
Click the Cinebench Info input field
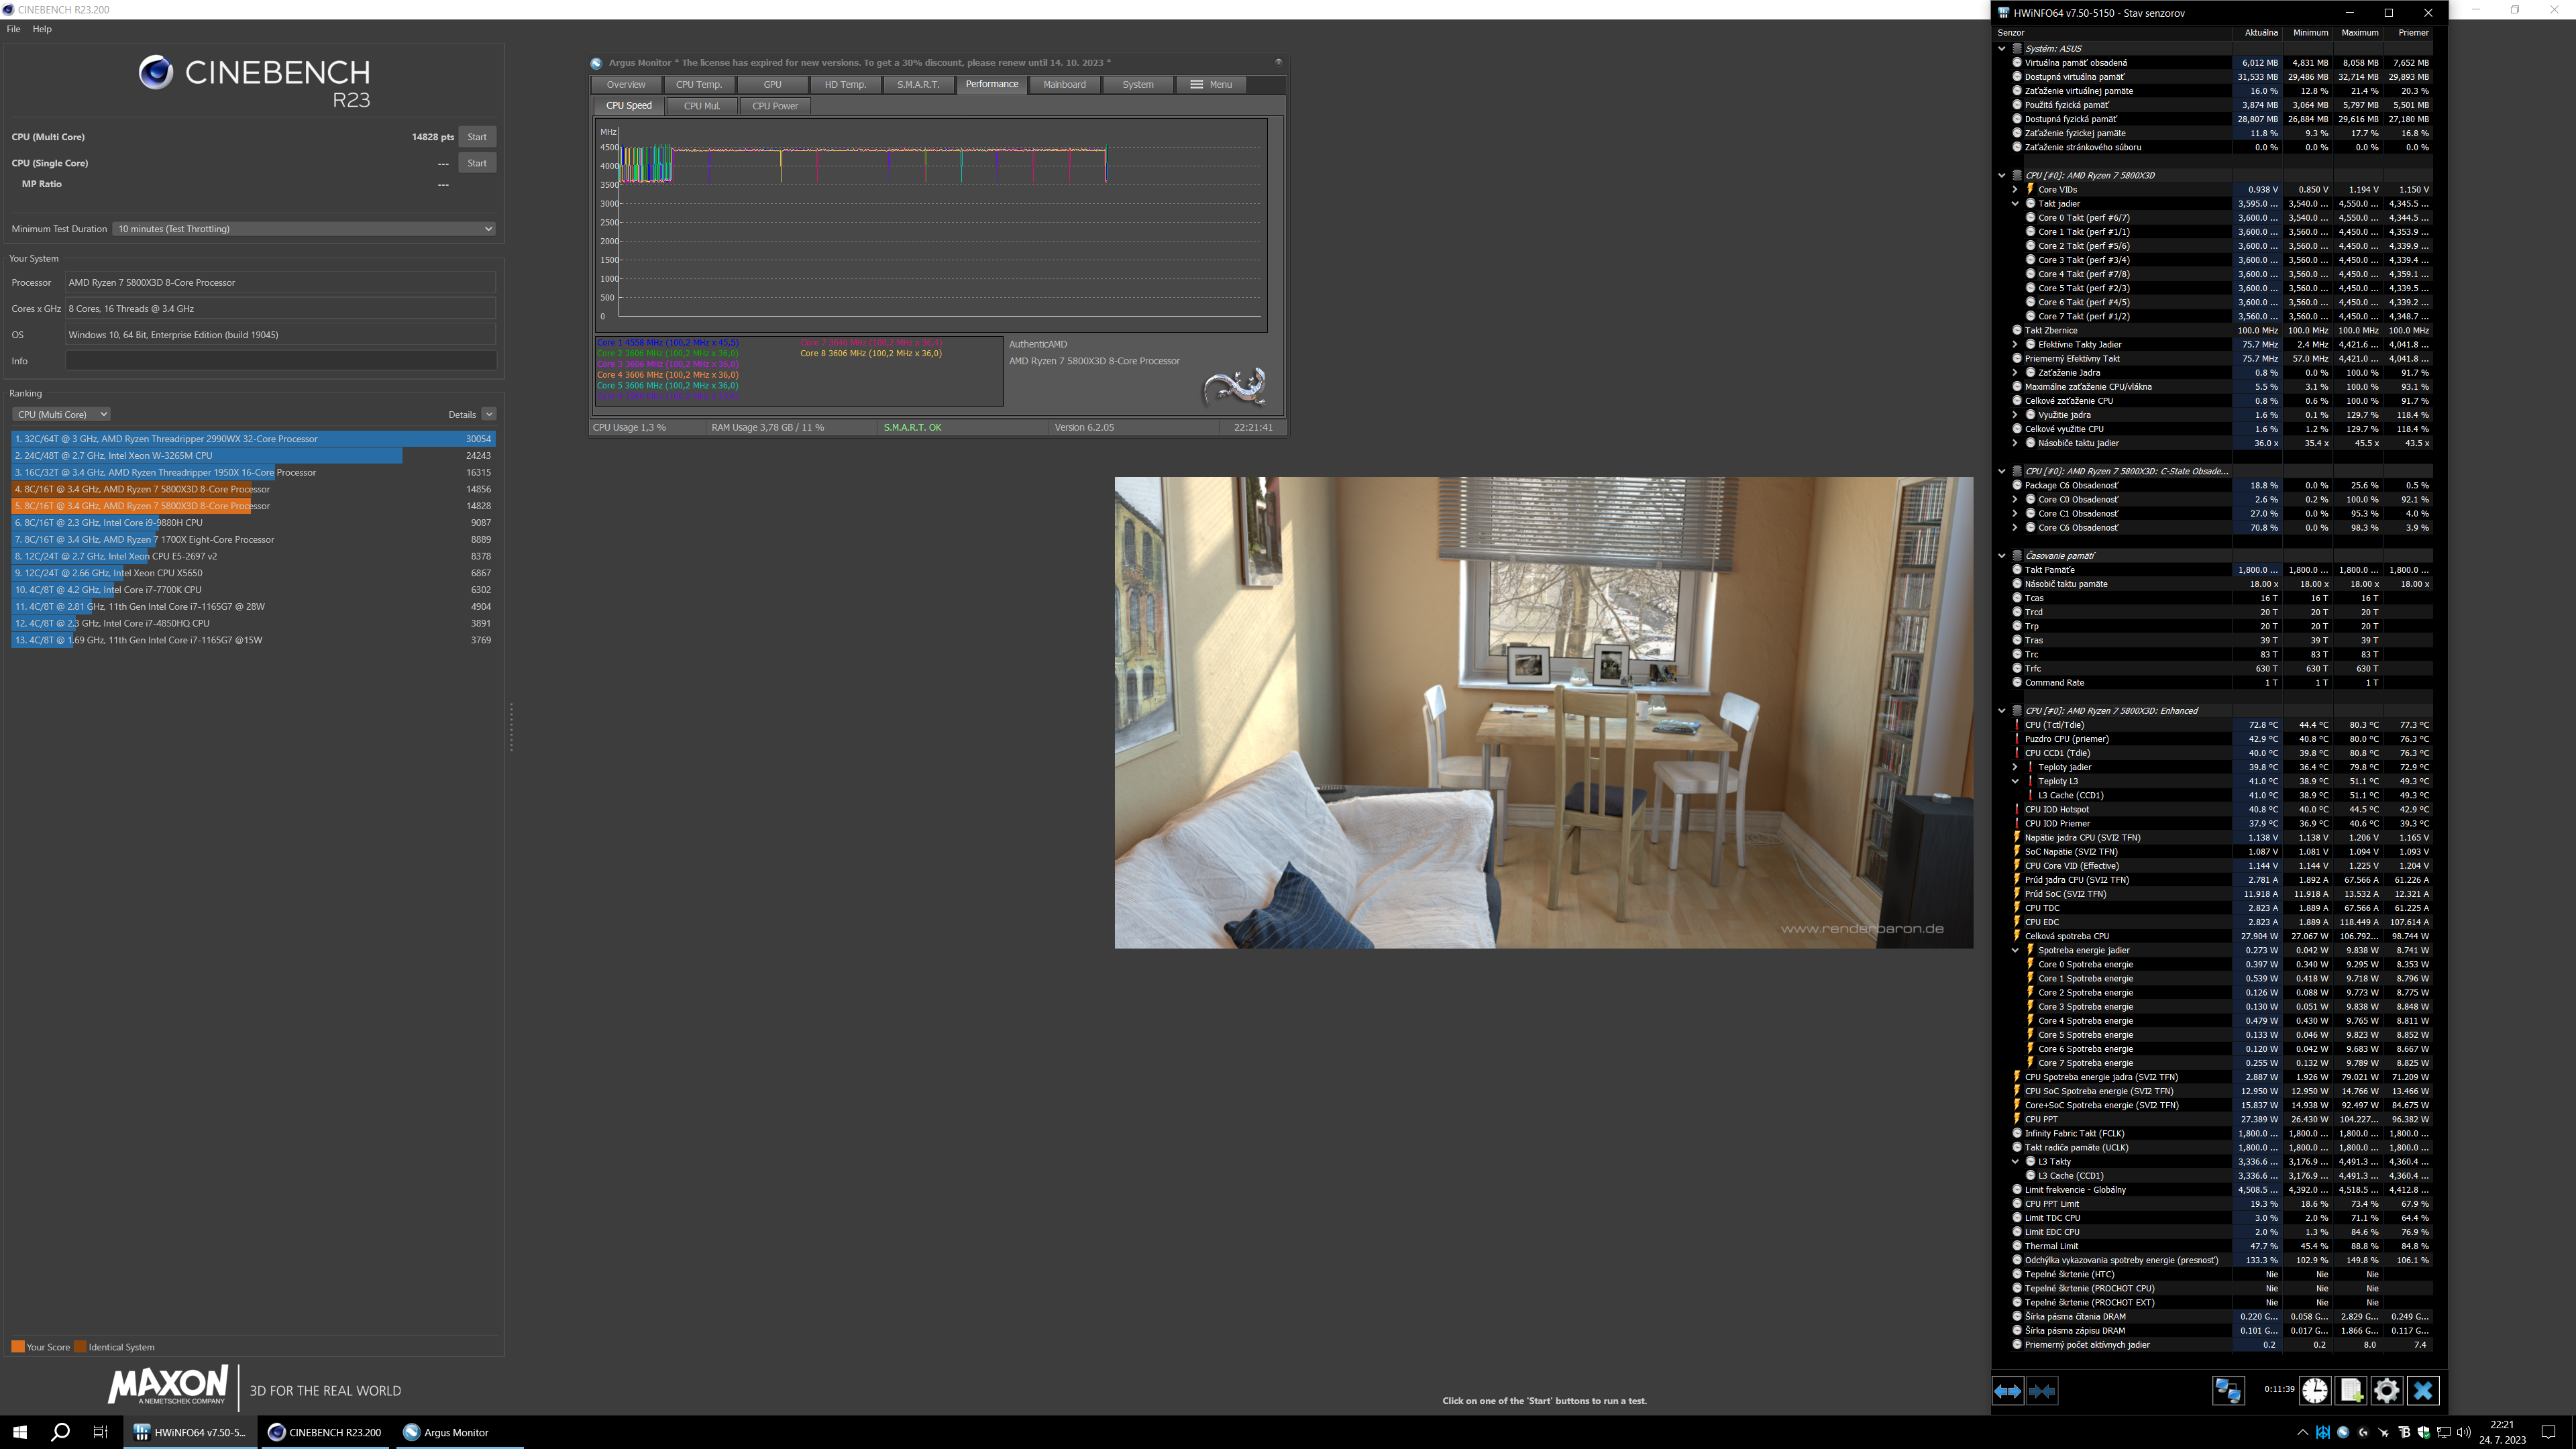tap(281, 361)
